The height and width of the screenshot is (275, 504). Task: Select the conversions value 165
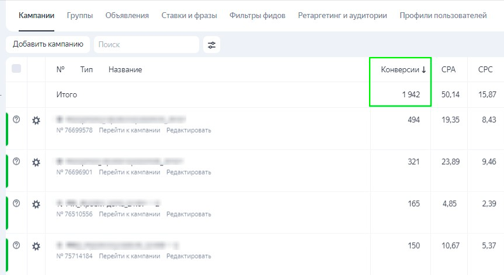(x=413, y=204)
